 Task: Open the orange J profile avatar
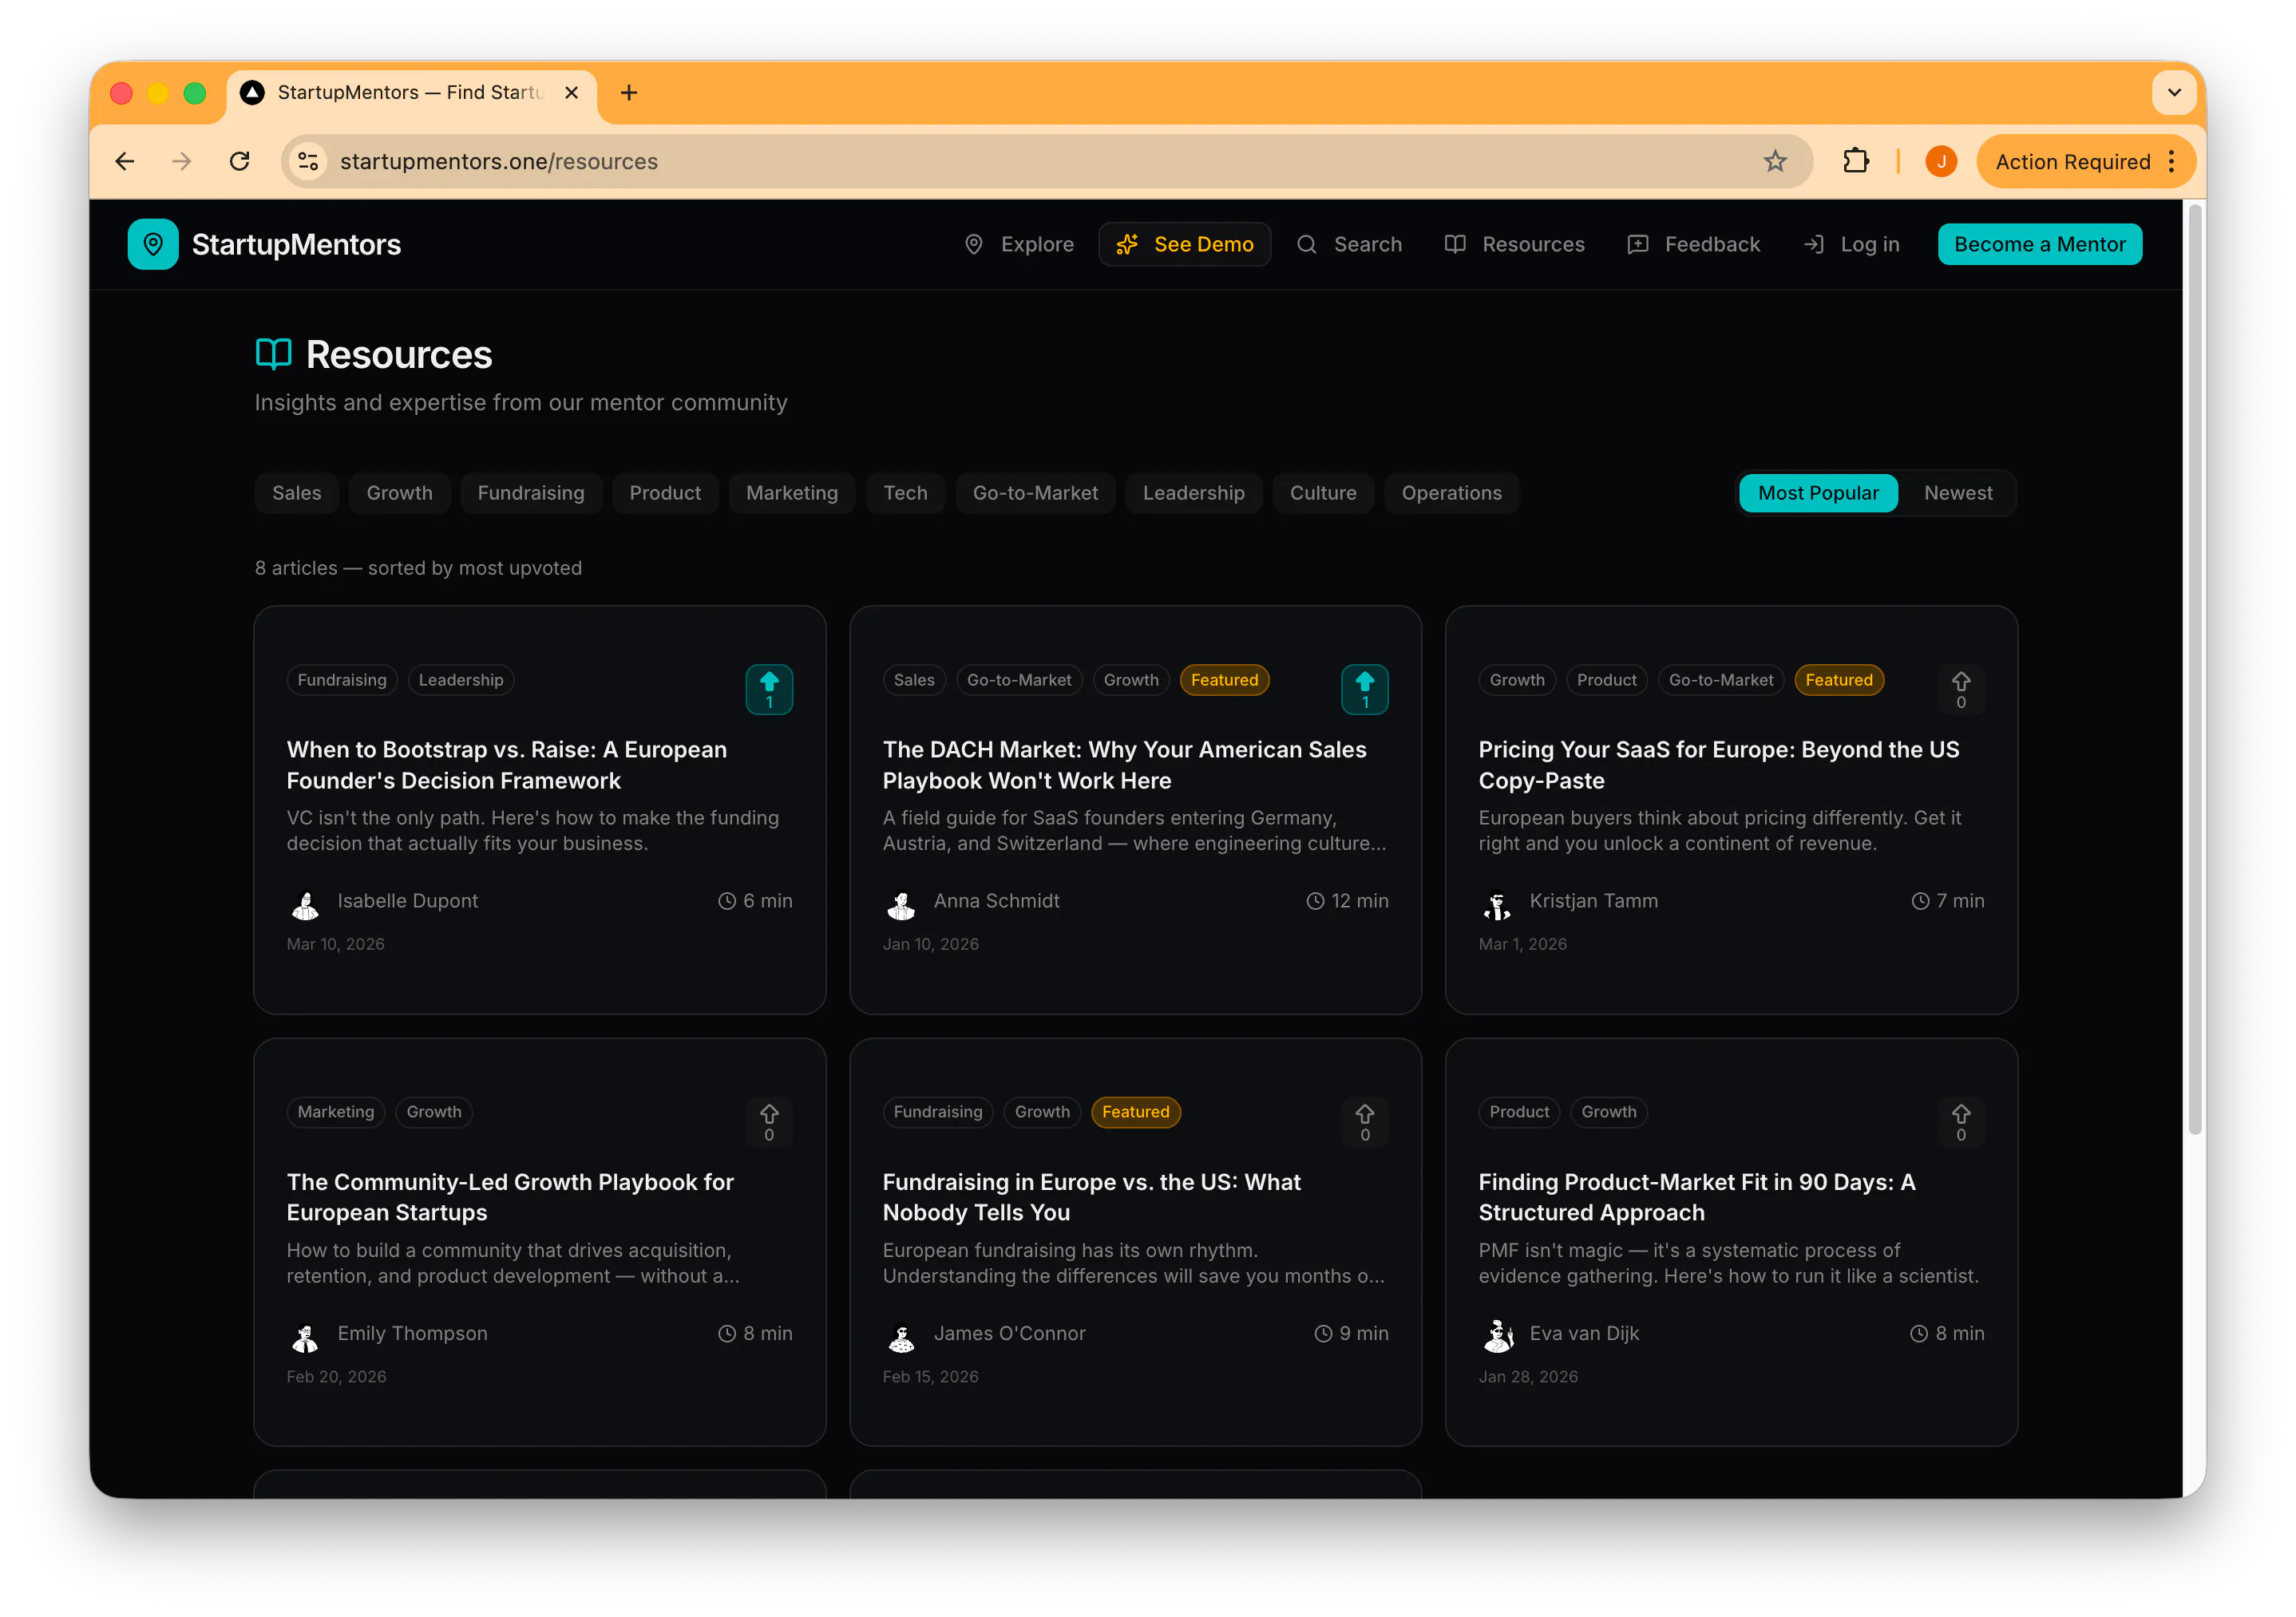(1941, 162)
